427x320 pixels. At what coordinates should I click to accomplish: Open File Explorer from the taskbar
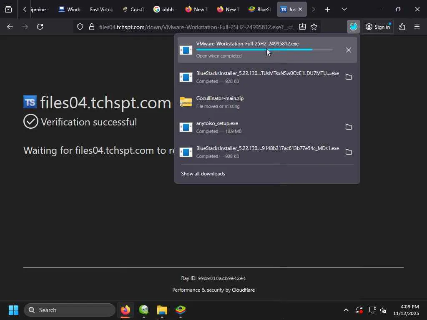162,310
